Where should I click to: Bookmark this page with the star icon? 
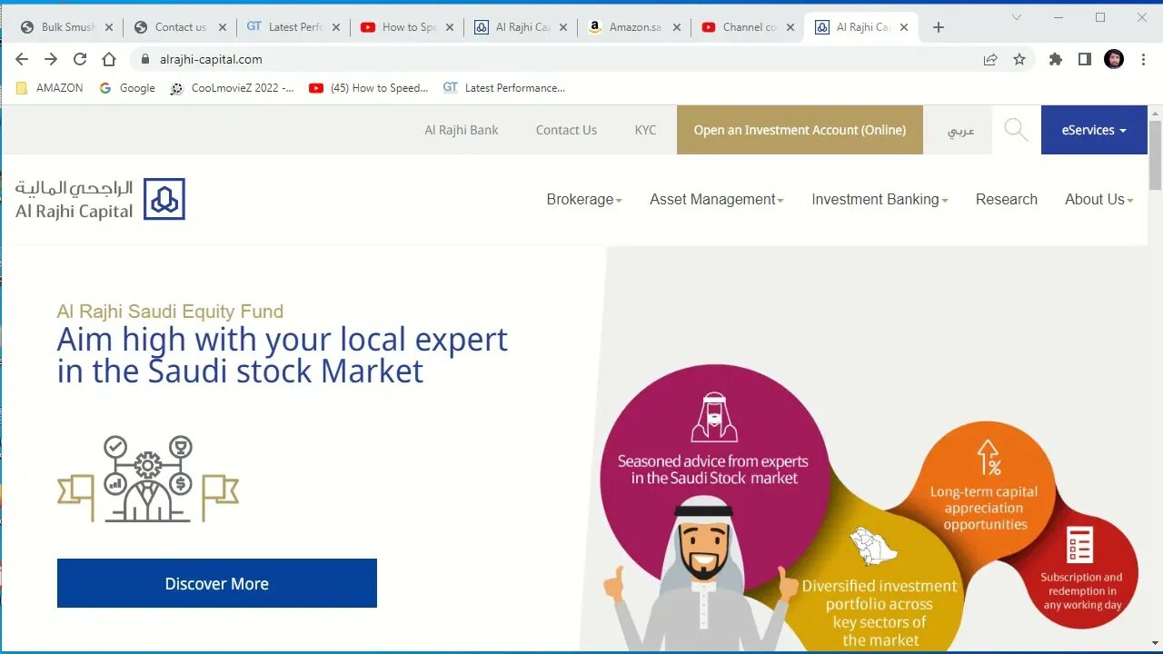click(1019, 59)
